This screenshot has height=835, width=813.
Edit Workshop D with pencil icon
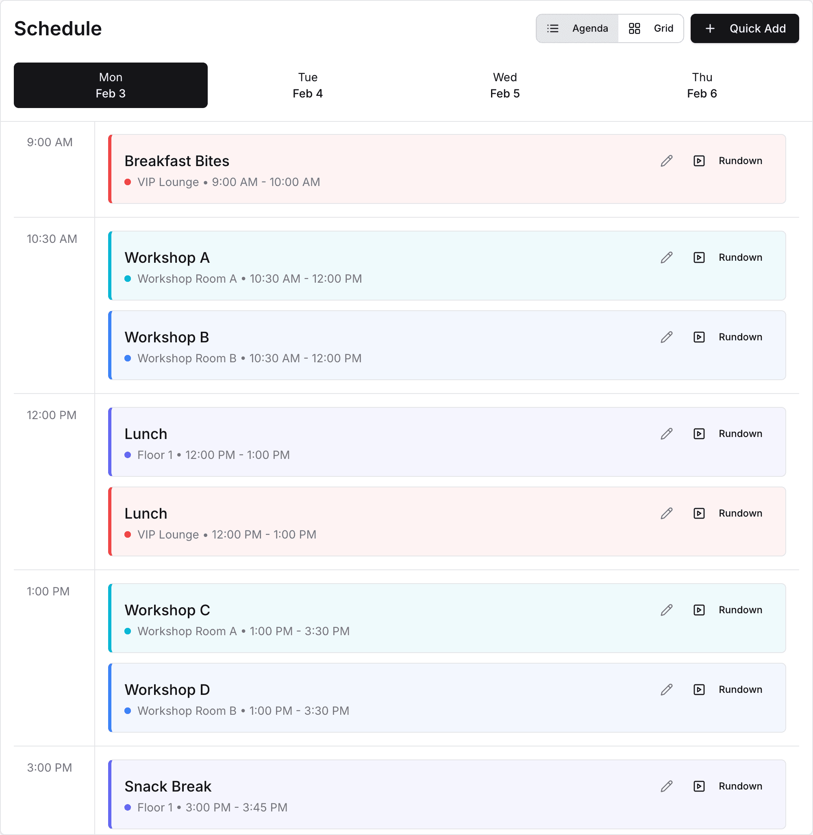point(667,690)
